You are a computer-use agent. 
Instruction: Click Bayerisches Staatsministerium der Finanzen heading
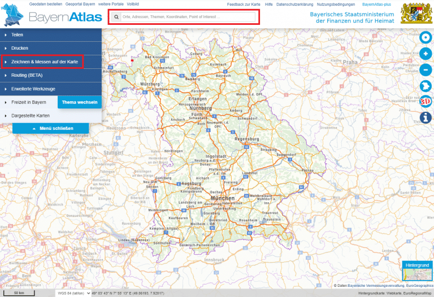(352, 18)
